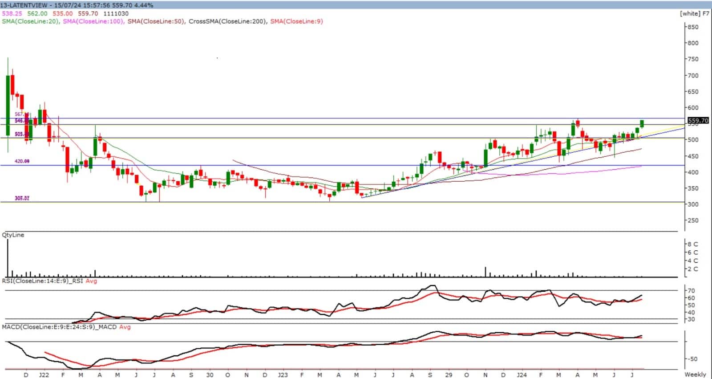
Task: Click the J24 marker on time axis
Action: click(x=522, y=375)
